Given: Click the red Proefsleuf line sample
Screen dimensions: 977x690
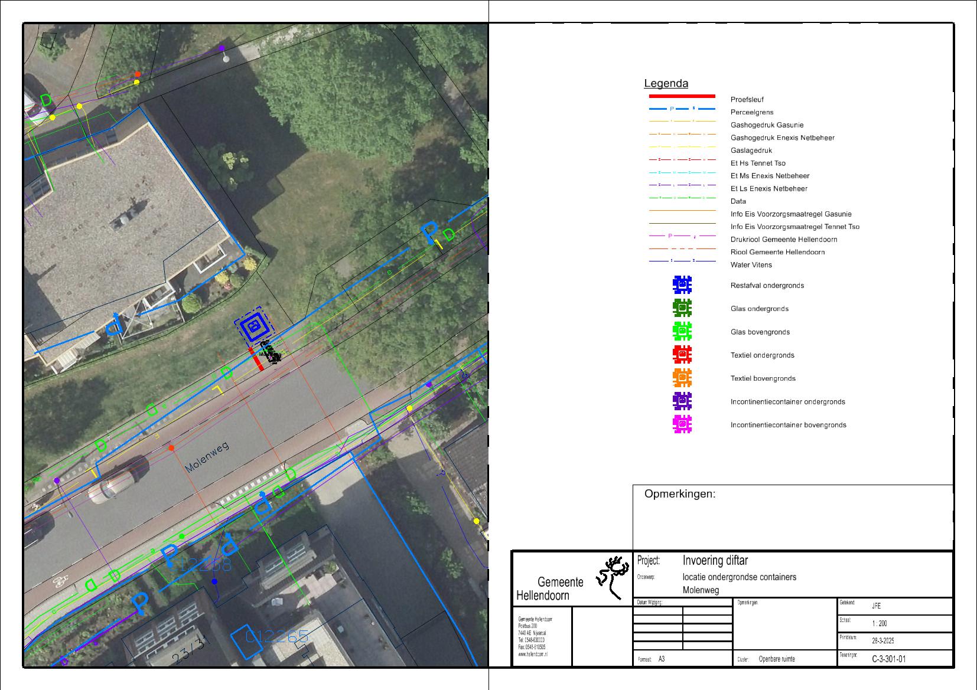Looking at the screenshot, I should pos(682,96).
